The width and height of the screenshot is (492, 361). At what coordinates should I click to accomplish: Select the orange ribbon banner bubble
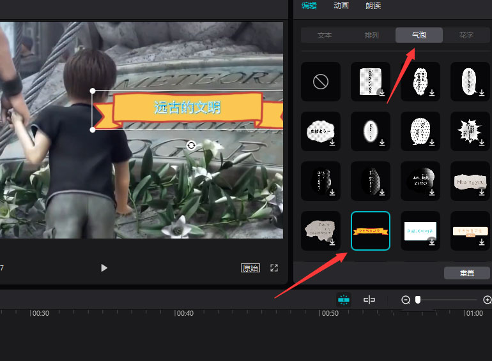pos(371,231)
